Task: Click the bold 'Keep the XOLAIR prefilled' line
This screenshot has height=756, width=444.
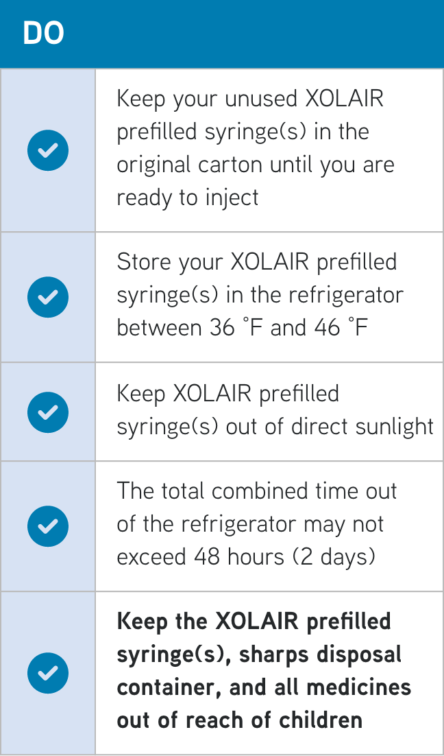Action: (254, 622)
